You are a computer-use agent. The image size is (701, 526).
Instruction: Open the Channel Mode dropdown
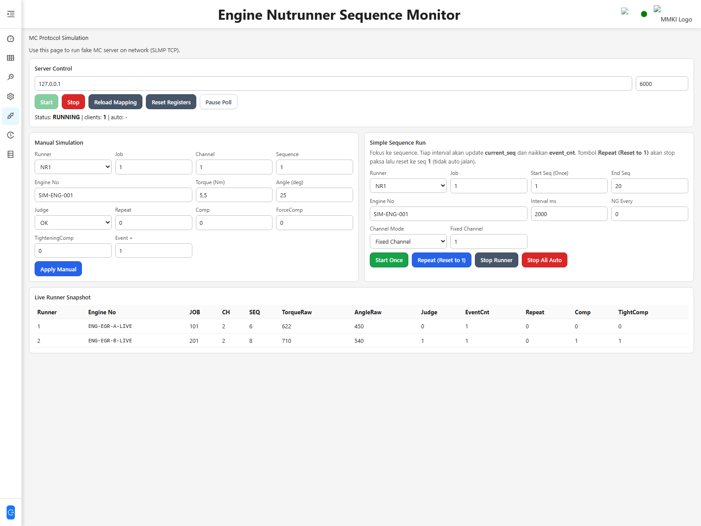point(408,242)
